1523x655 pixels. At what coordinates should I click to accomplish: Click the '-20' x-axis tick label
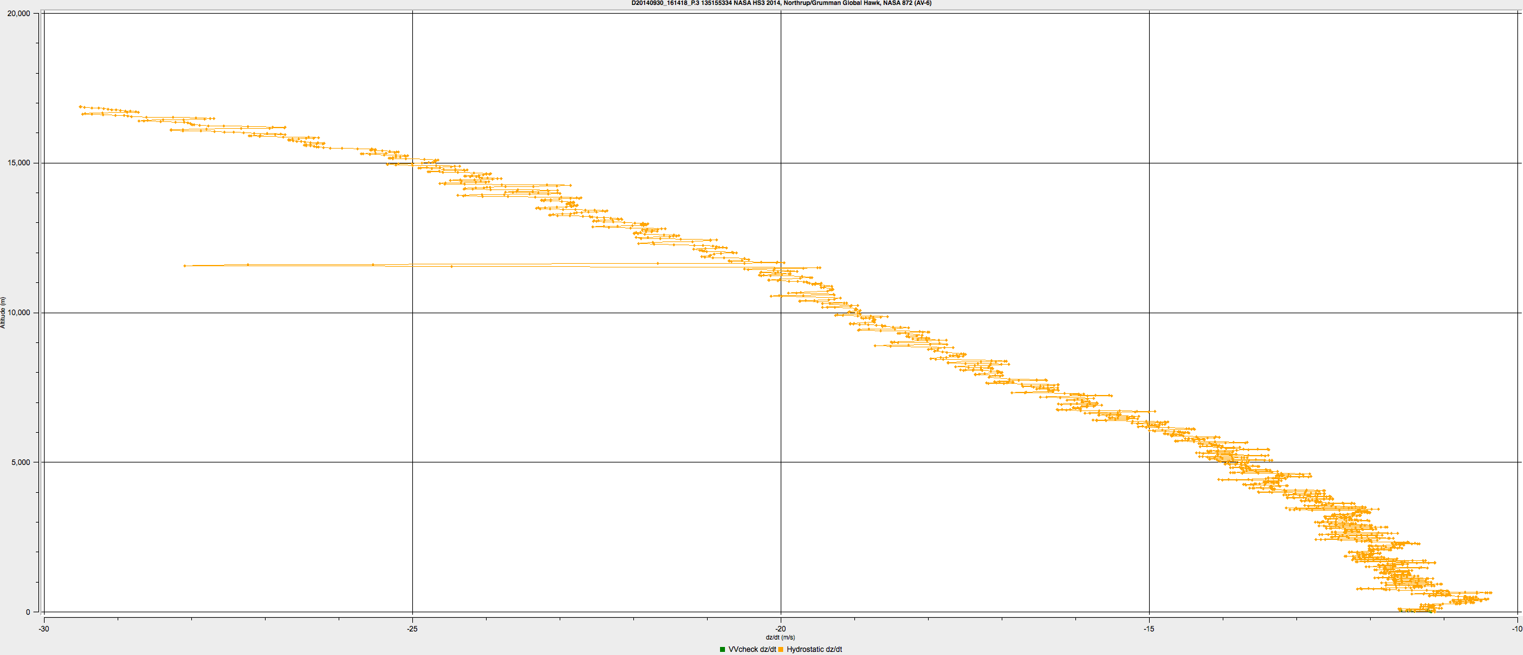781,629
